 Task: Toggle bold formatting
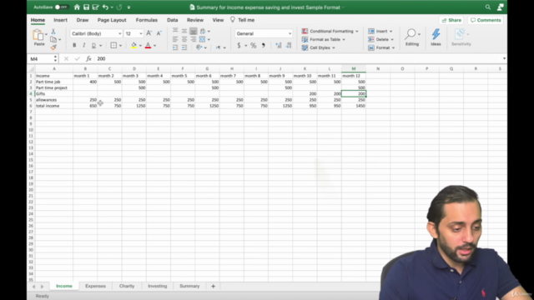[x=74, y=45]
